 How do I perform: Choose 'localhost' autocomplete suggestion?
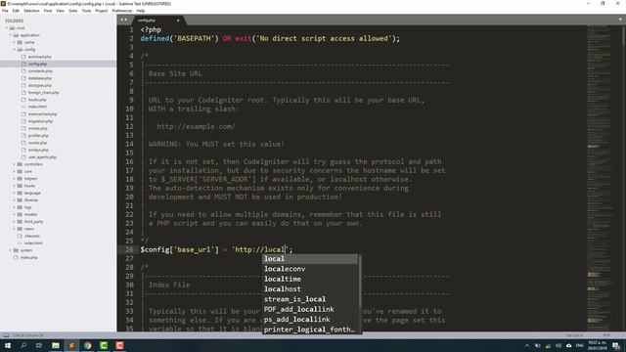(310, 289)
